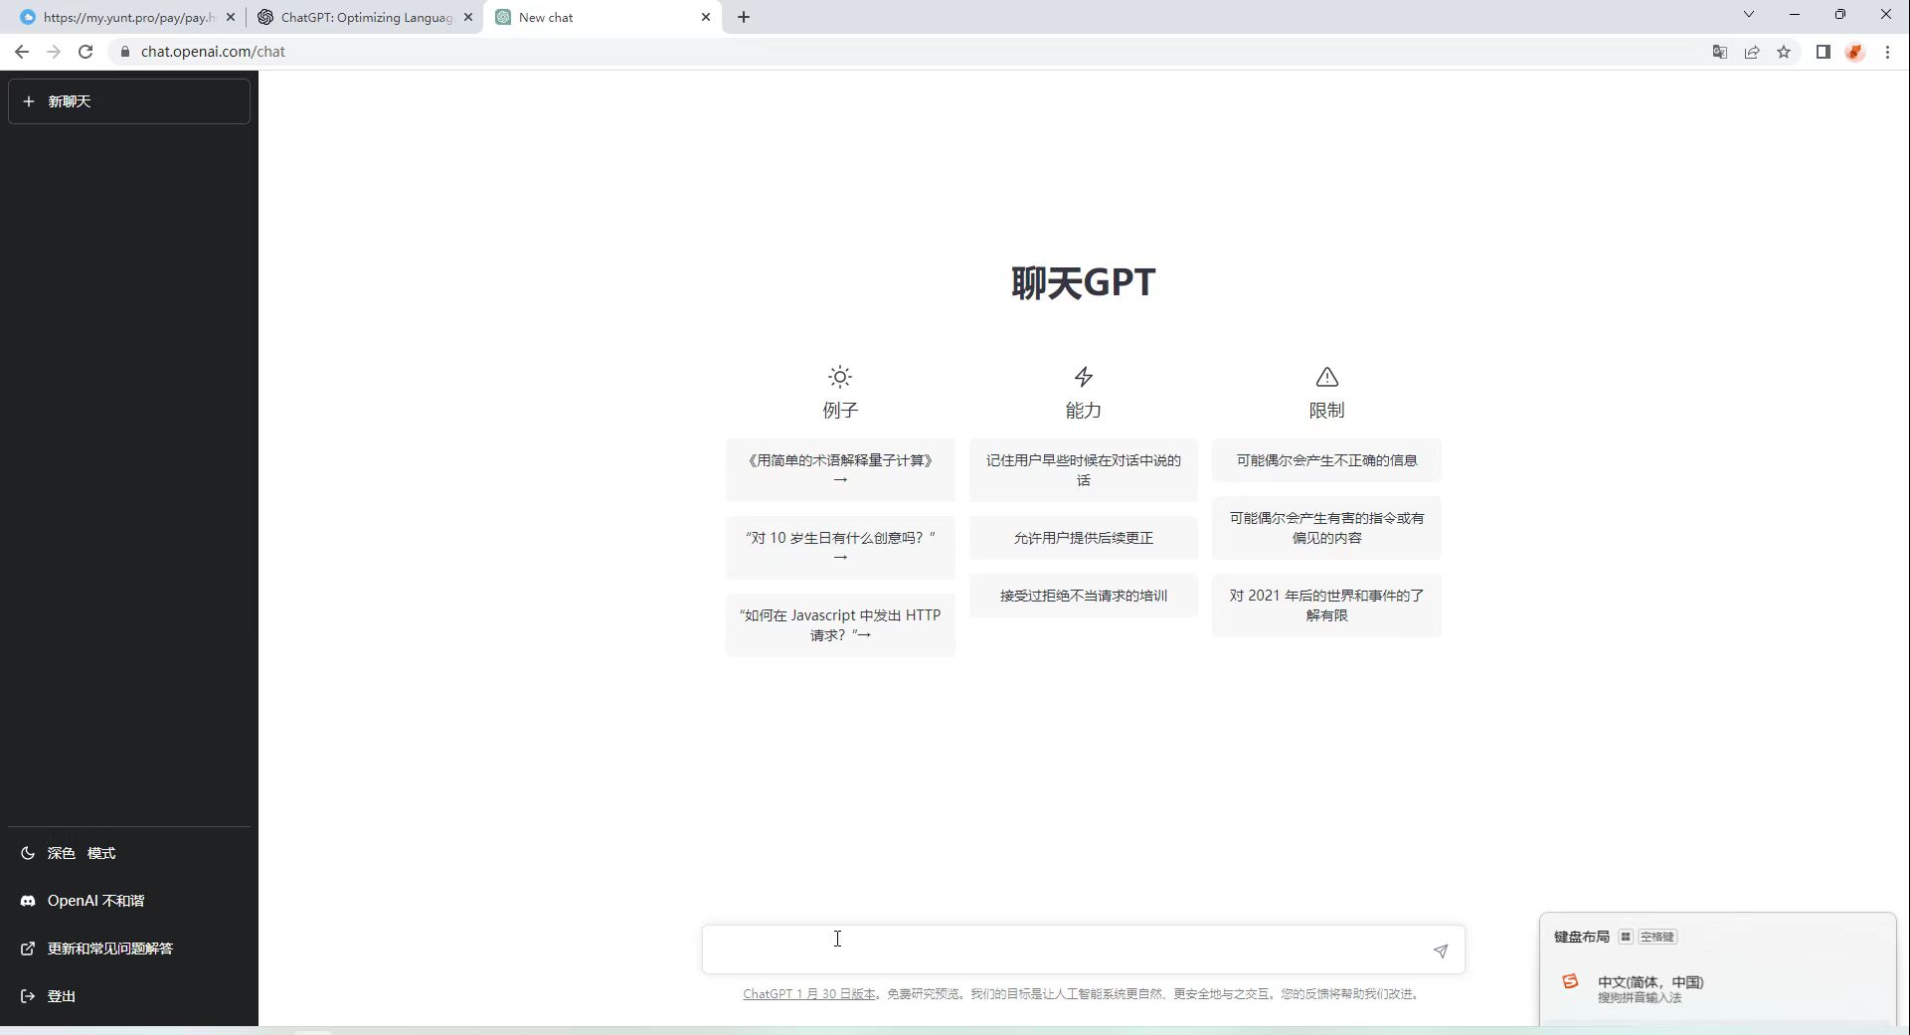The image size is (1910, 1035).
Task: Click the 空格键 key label
Action: point(1657,937)
